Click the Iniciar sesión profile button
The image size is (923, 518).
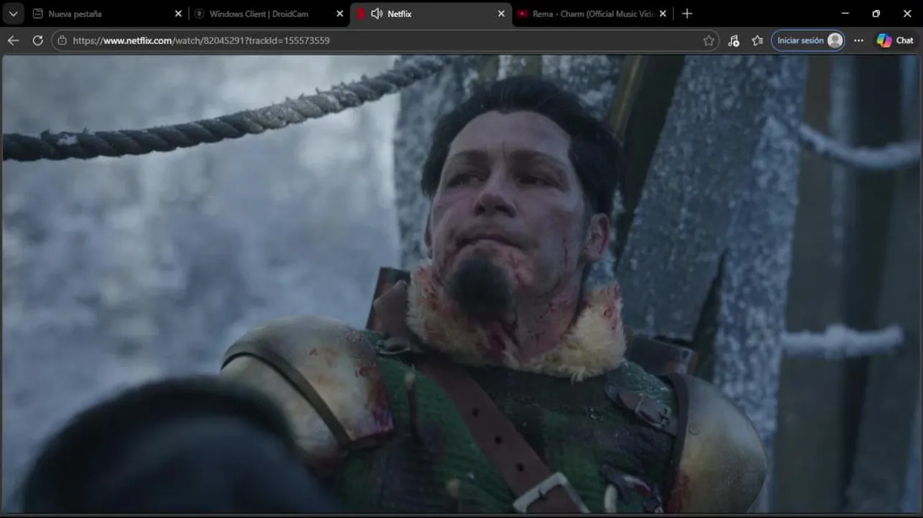coord(809,40)
